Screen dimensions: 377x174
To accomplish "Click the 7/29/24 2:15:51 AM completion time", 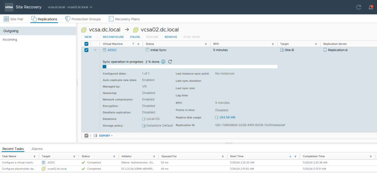I will (315, 169).
